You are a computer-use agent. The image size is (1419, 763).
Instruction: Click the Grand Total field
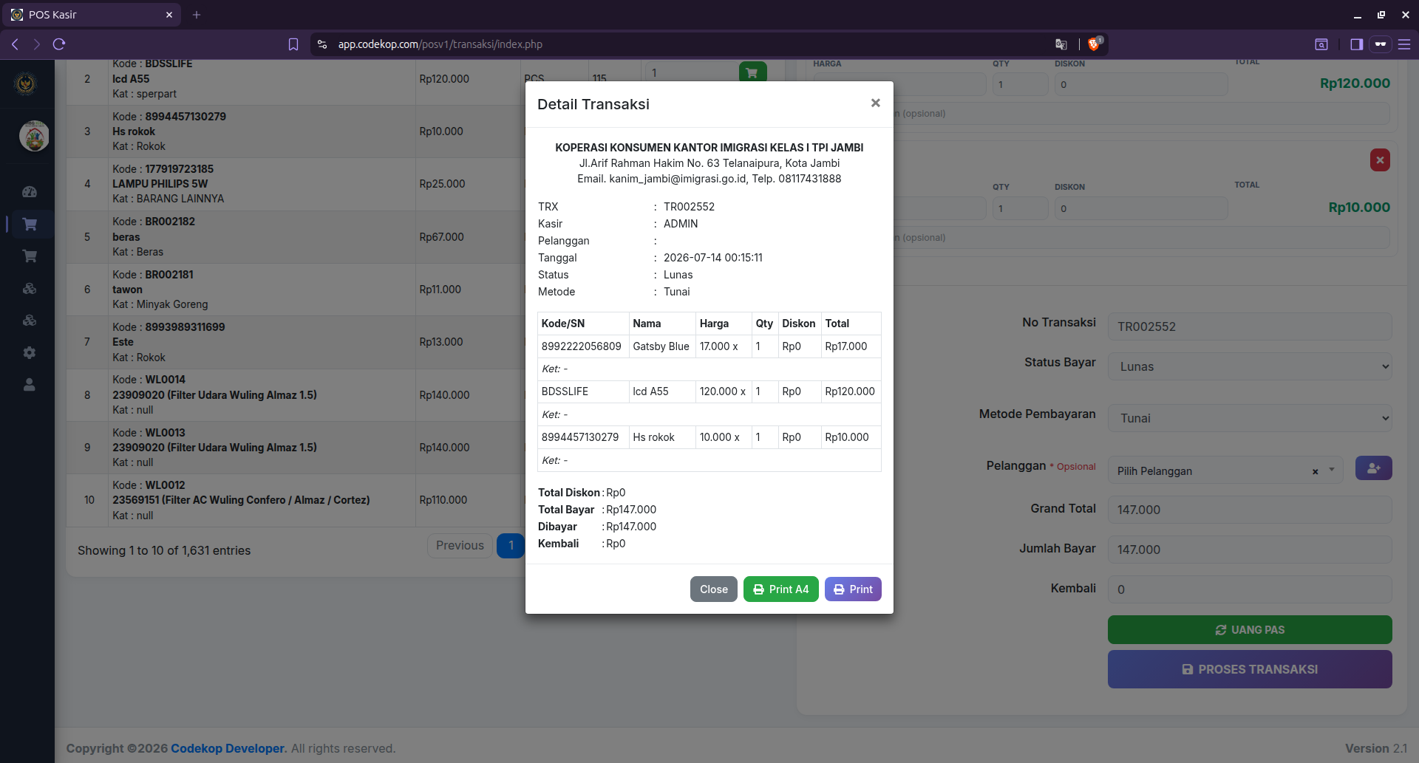(x=1250, y=510)
